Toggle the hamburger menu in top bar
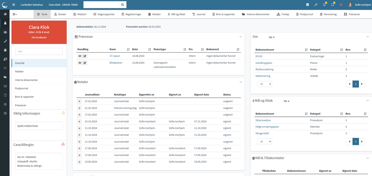372x176 pixels. (14, 5)
